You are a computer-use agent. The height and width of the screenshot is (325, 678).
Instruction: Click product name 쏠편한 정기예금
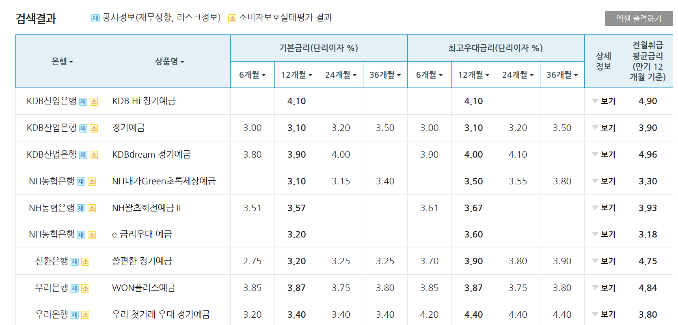point(142,261)
